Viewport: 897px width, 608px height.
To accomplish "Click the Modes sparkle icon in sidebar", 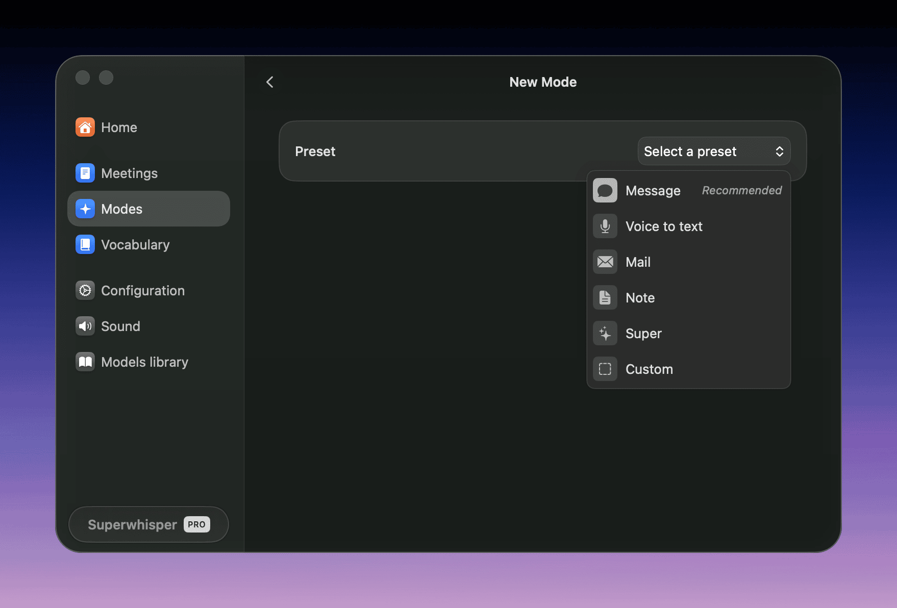I will click(x=85, y=209).
